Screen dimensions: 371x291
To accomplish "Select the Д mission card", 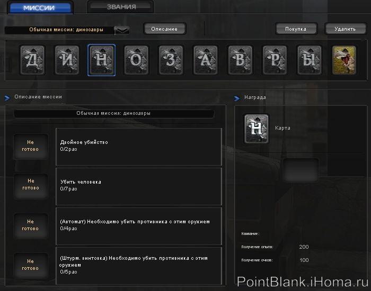I will coord(32,60).
